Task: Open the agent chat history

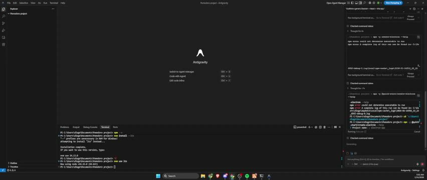Action: (414, 9)
